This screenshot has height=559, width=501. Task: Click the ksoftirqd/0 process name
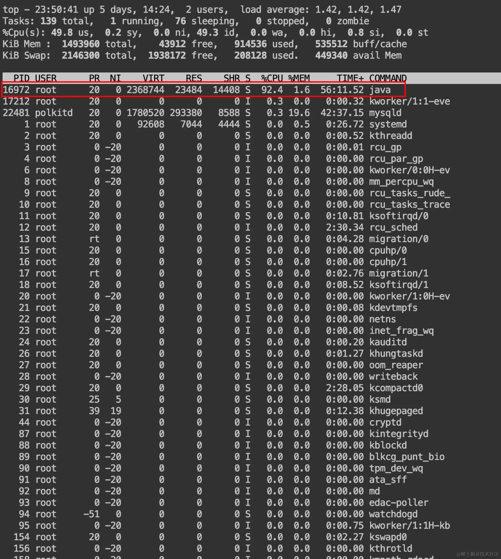coord(399,216)
